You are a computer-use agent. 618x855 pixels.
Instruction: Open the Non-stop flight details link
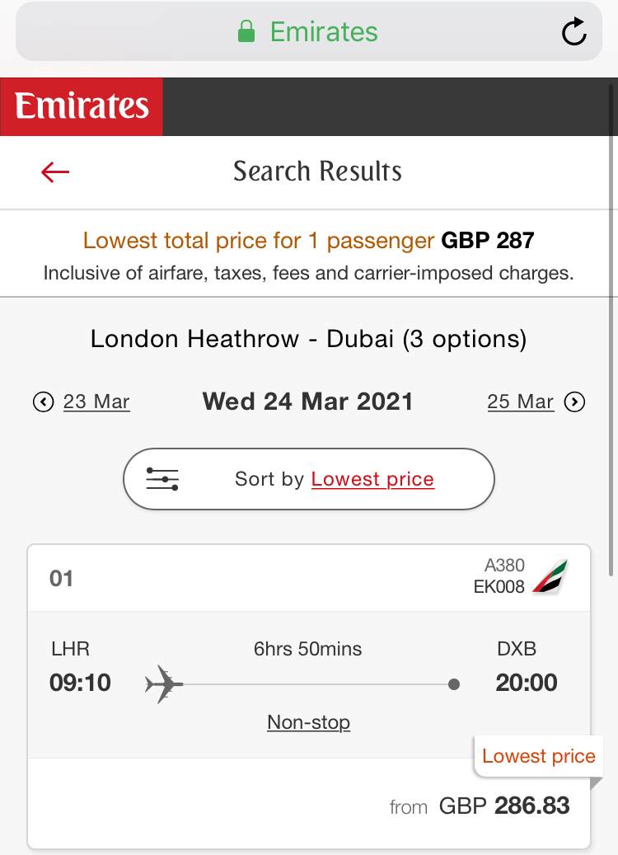pyautogui.click(x=308, y=722)
